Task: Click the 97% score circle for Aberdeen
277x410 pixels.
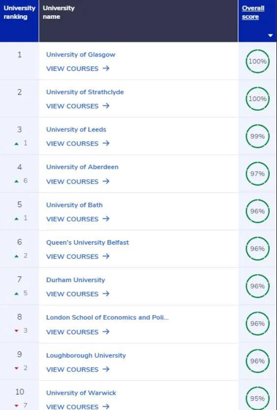Action: pos(257,174)
